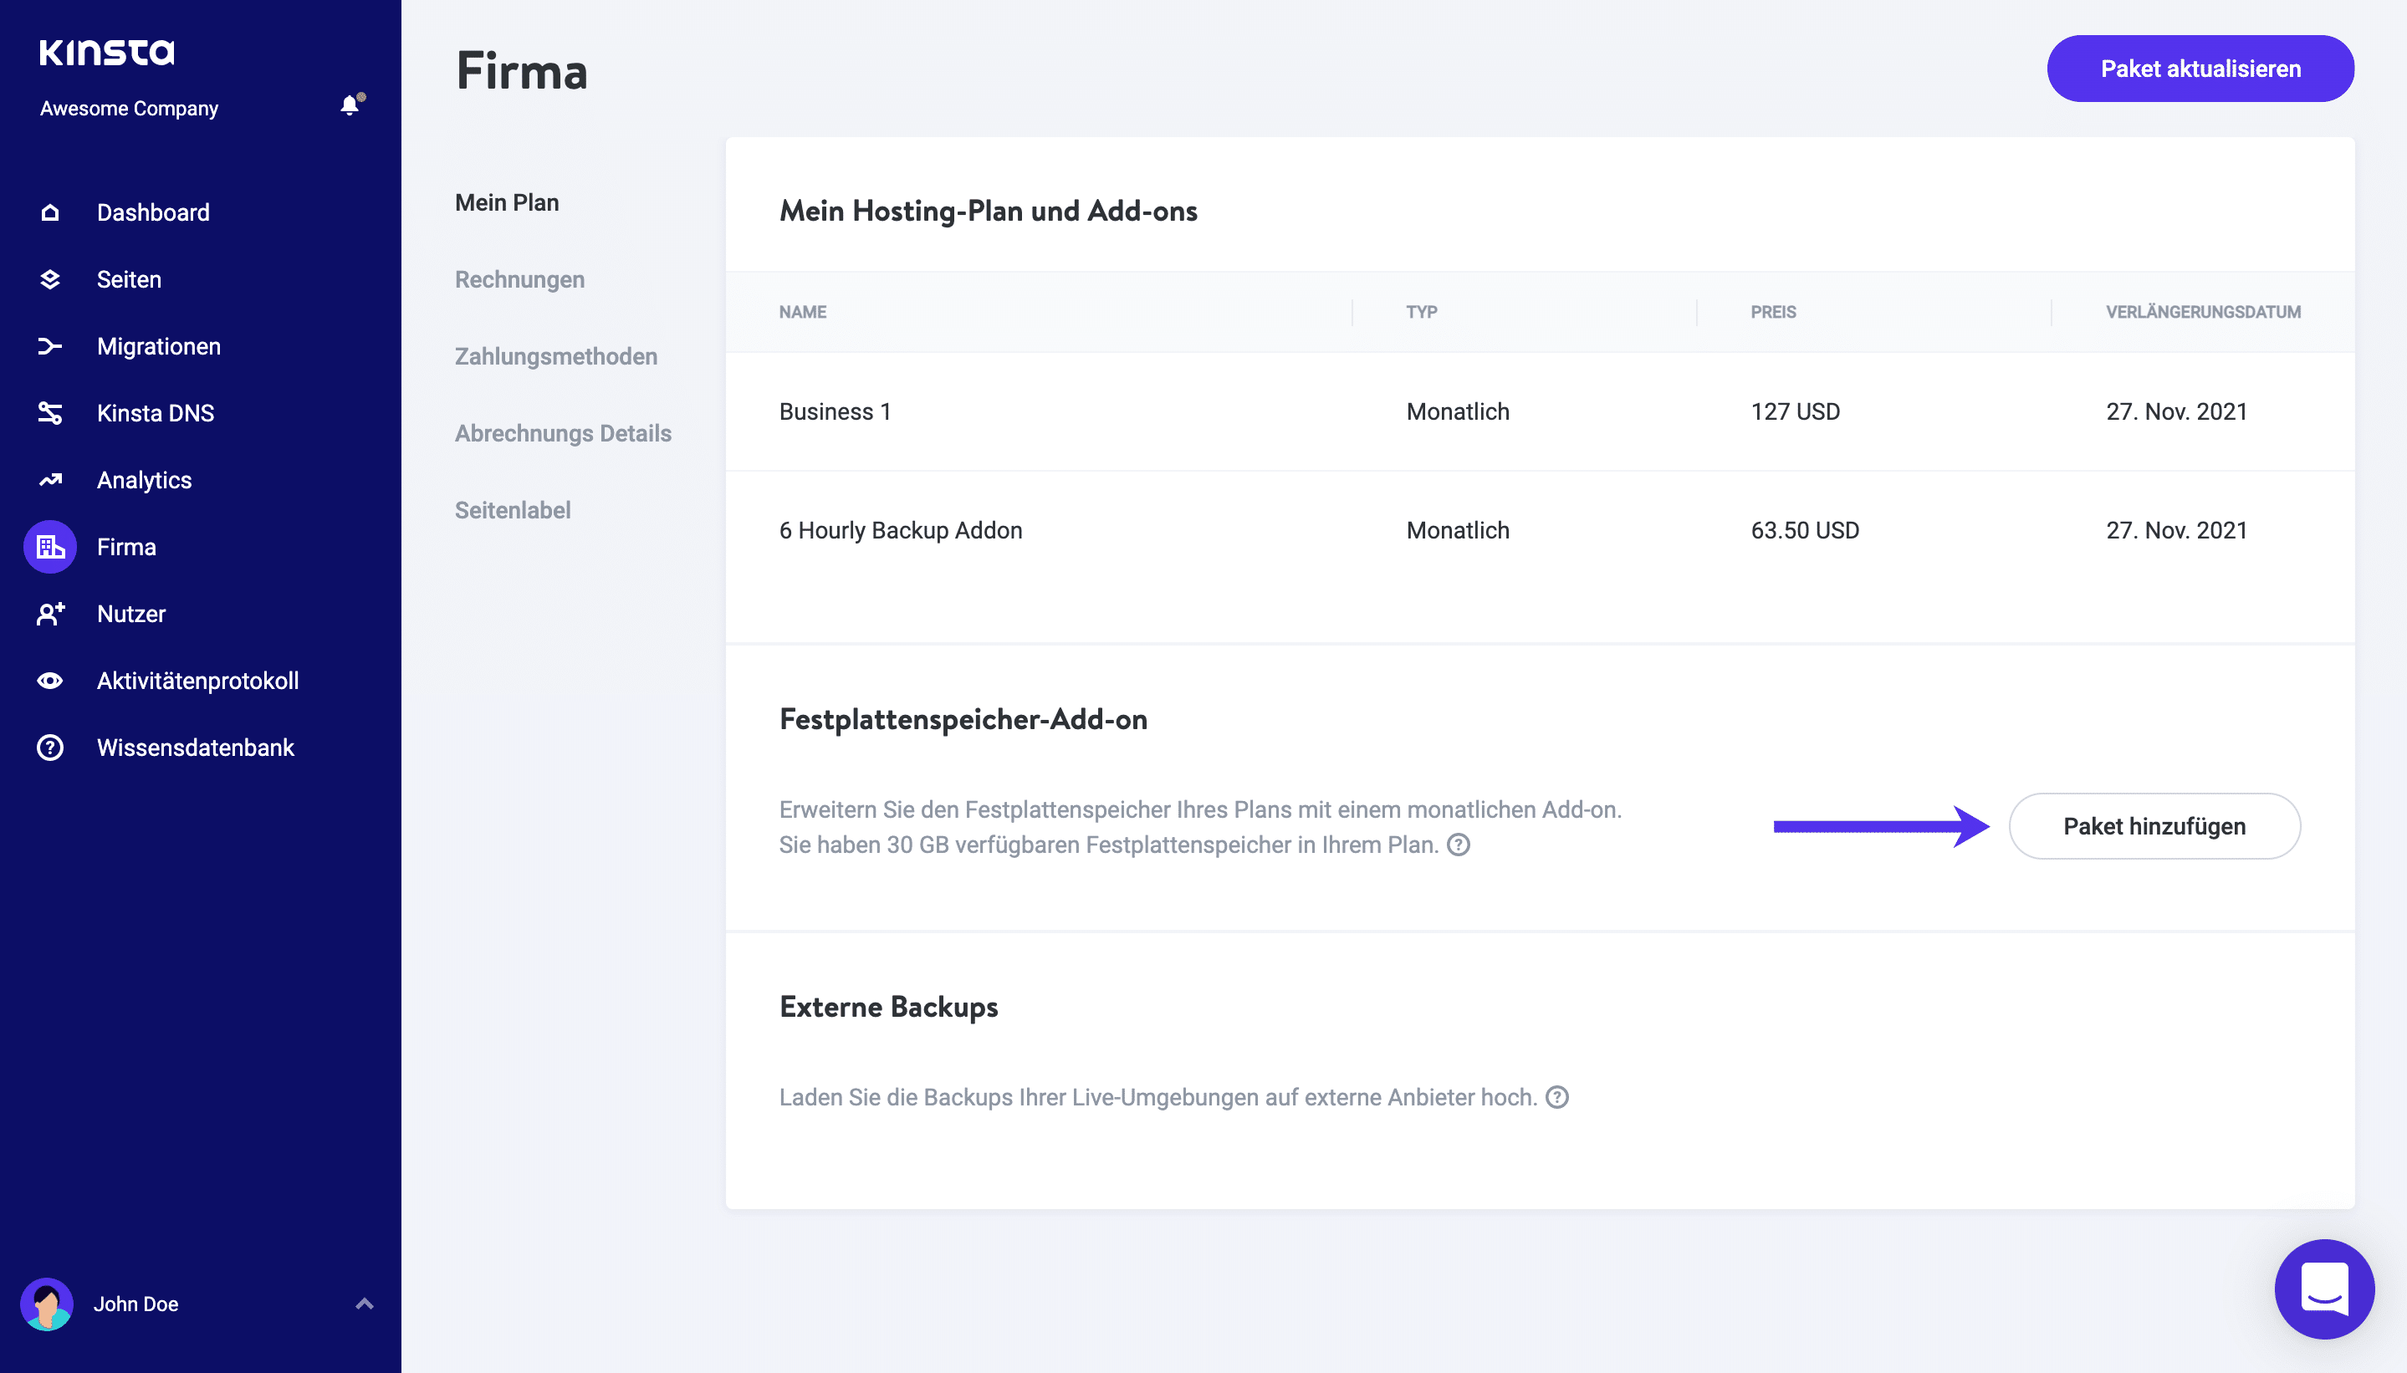Screen dimensions: 2407x1373
Task: Show tooltip for Externe Backups help icon
Action: [1557, 1097]
